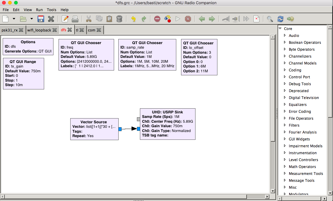
Task: Select the QT GUI Range tx_gain block
Action: pos(23,73)
